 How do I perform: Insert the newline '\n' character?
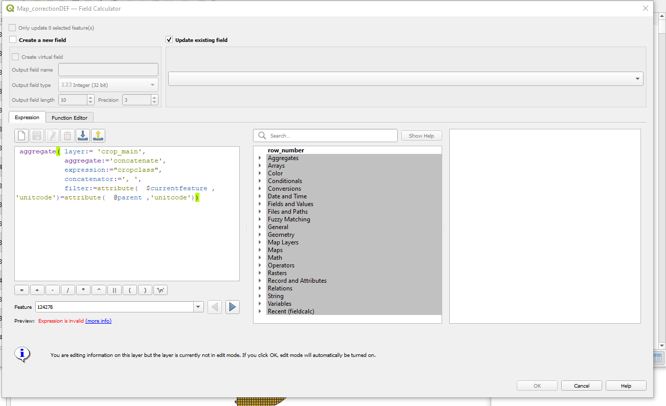tap(161, 290)
